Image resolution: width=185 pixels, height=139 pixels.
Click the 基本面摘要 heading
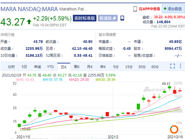point(107,35)
